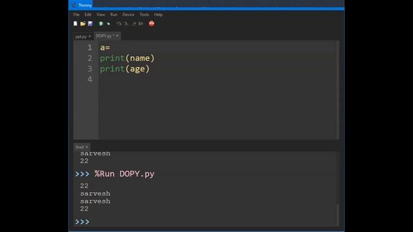Open the Device menu
This screenshot has height=232, width=413.
coord(128,15)
